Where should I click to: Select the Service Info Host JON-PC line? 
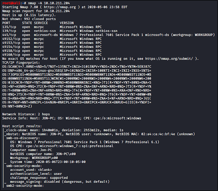72,118
